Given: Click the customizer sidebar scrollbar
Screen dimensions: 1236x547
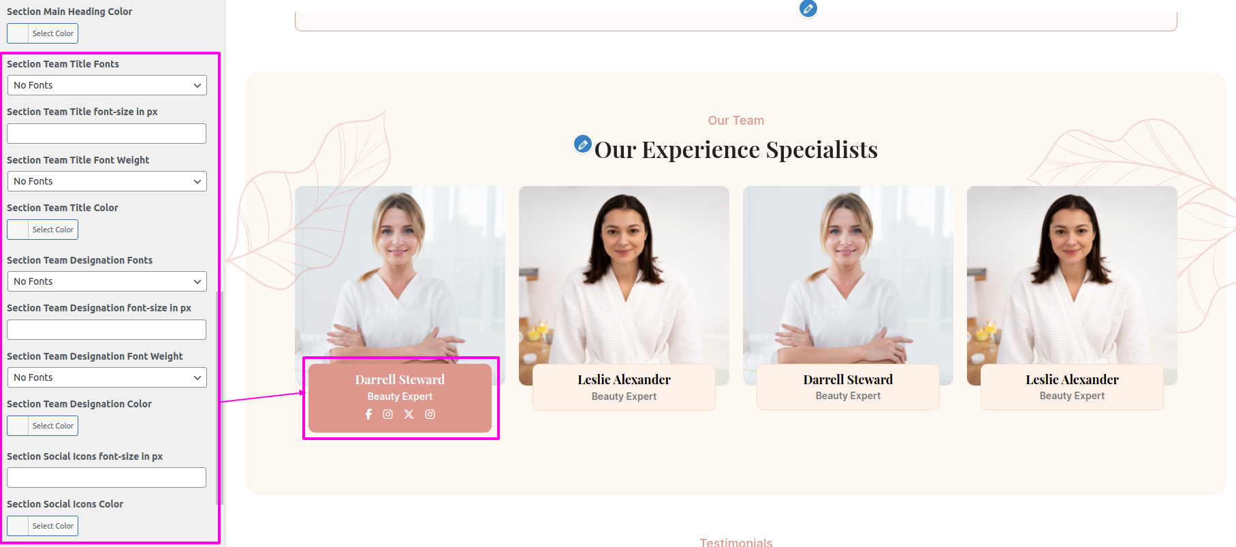Looking at the screenshot, I should [219, 398].
